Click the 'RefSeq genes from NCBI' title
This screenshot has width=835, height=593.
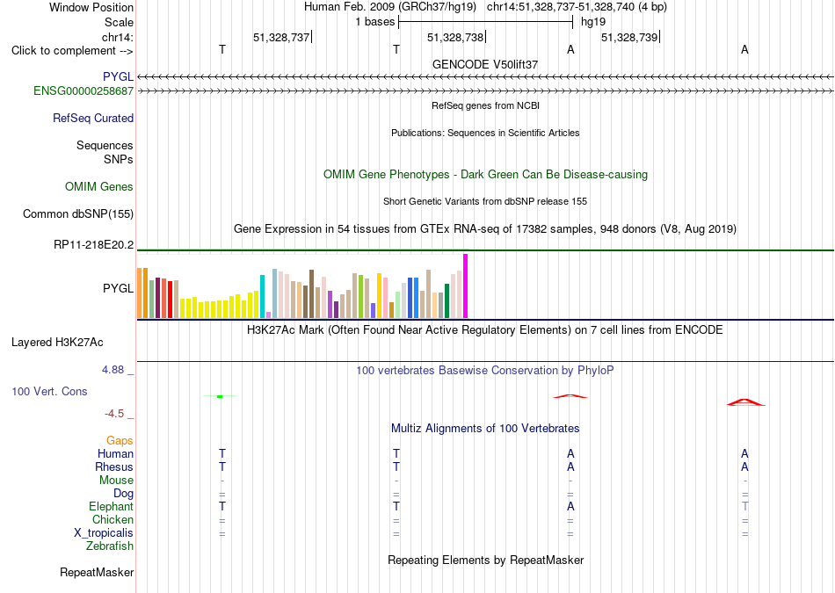pos(485,105)
